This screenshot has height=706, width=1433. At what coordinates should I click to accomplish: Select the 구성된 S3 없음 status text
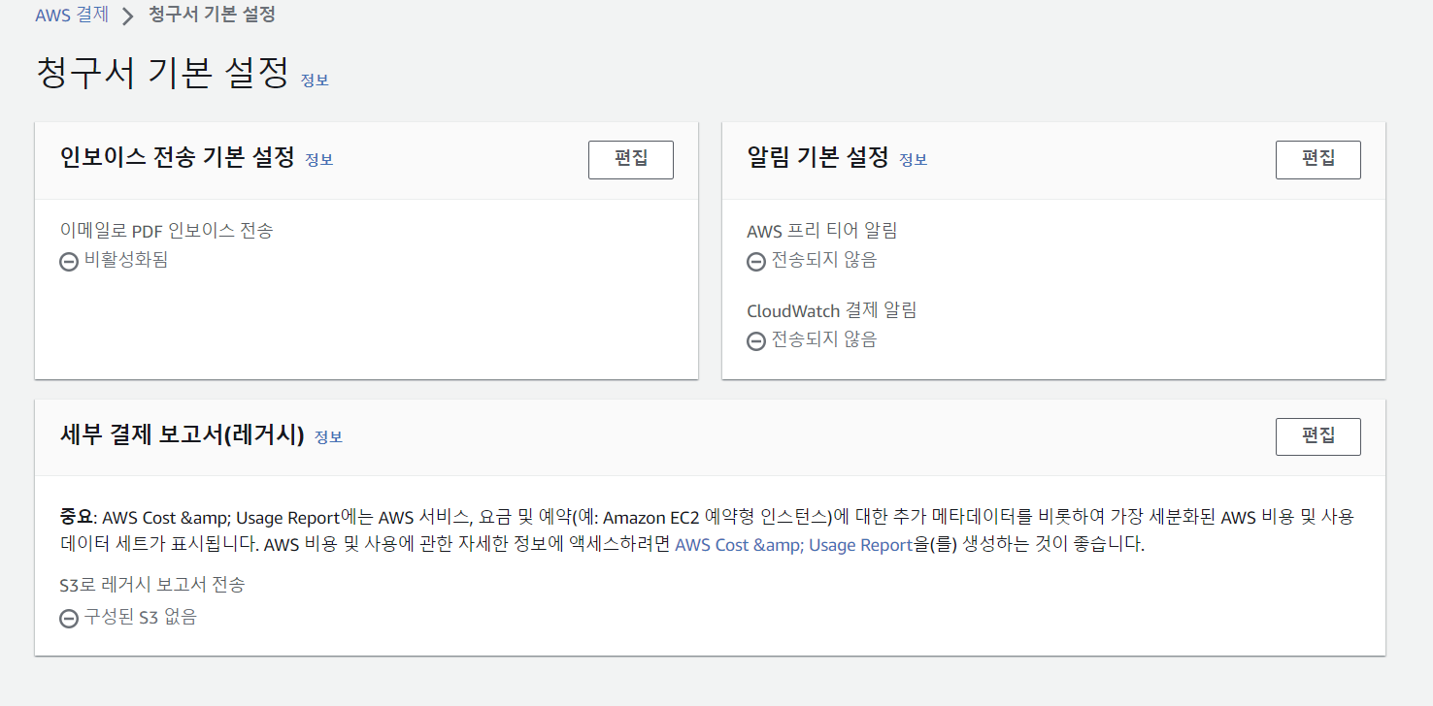pos(141,617)
